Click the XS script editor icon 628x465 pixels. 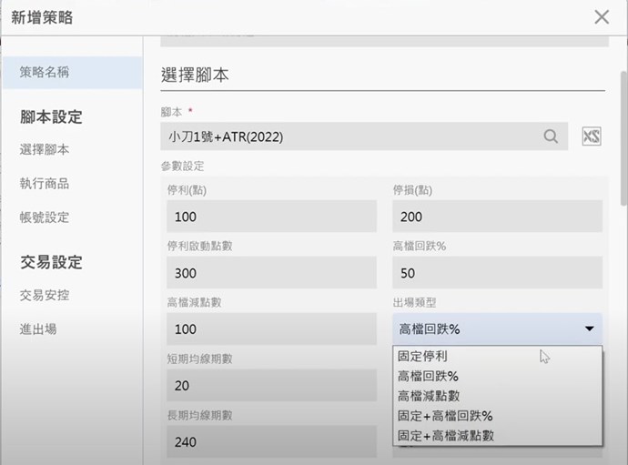click(592, 136)
